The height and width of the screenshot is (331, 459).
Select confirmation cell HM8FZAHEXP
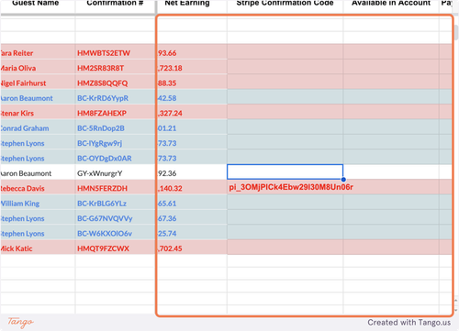tap(115, 112)
